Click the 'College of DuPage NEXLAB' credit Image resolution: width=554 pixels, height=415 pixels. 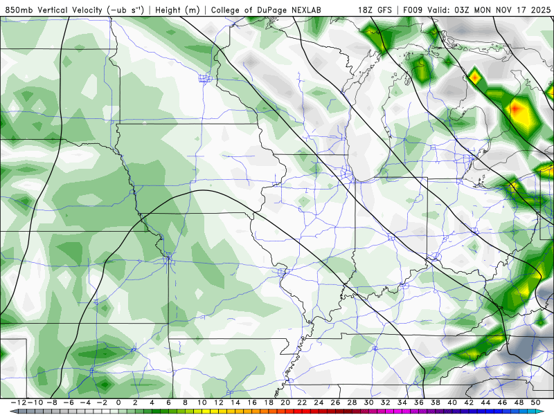(266, 10)
